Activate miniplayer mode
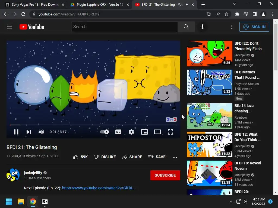This screenshot has width=278, height=208. coord(144,132)
